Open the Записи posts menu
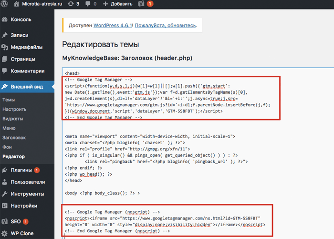This screenshot has width=334, height=239. coord(20,35)
